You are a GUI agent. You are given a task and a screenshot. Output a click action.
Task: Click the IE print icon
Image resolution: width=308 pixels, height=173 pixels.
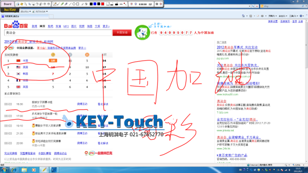click(262, 16)
